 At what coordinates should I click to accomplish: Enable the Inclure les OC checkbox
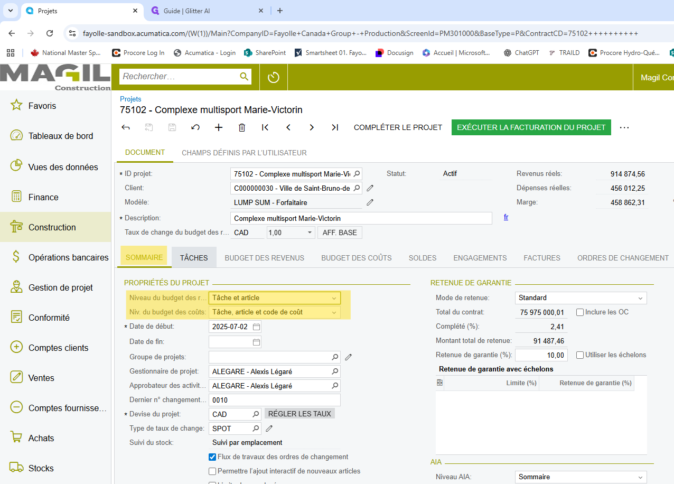[580, 312]
